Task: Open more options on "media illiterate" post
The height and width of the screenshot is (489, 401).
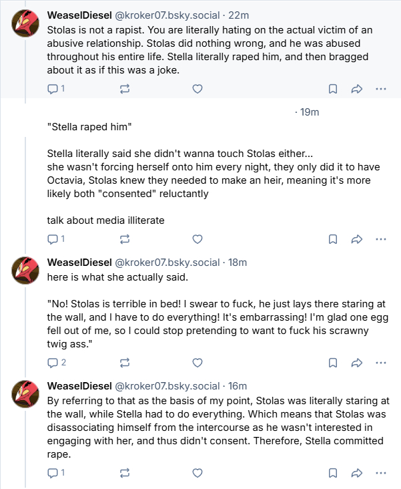Action: 381,239
